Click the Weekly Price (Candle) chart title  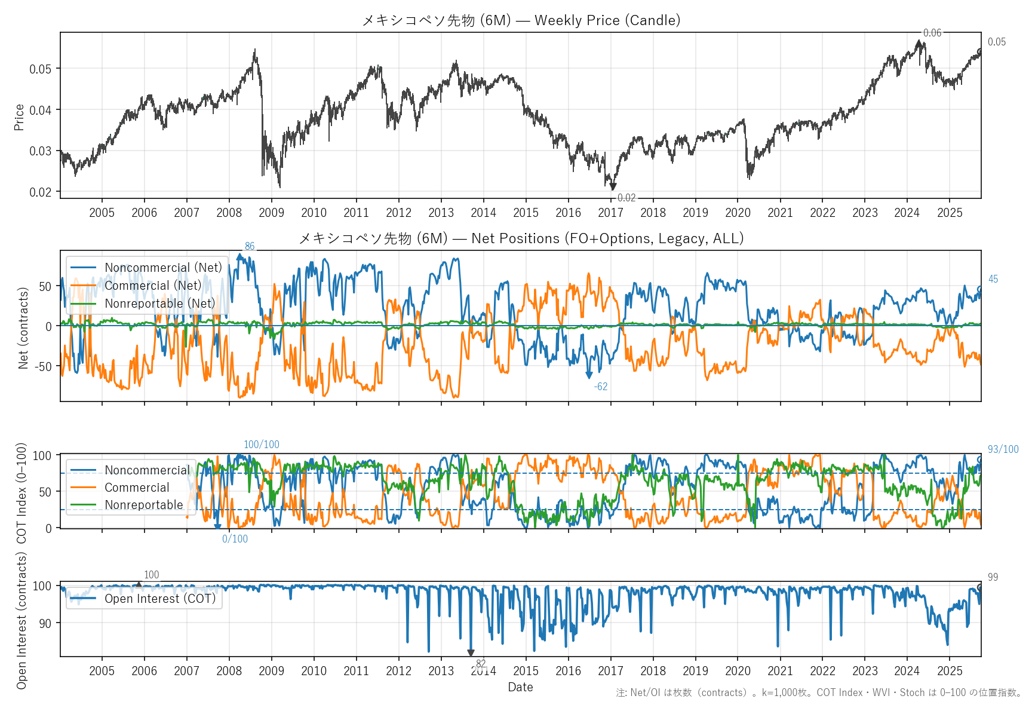tap(521, 20)
